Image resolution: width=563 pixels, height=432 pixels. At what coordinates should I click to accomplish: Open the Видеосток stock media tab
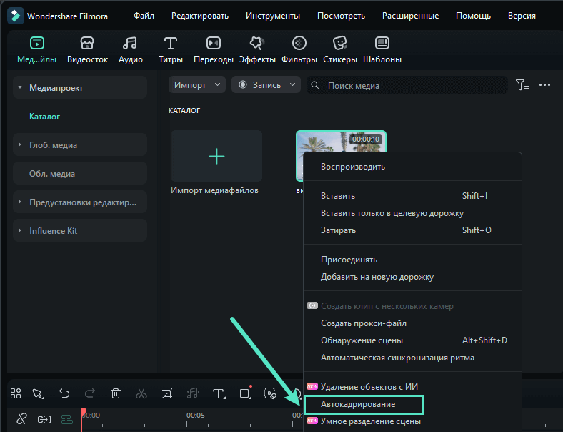[87, 50]
